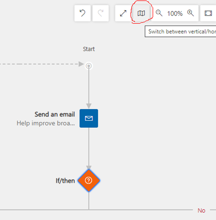Image resolution: width=216 pixels, height=220 pixels.
Task: Click the Redo arrow button
Action: coord(101,13)
